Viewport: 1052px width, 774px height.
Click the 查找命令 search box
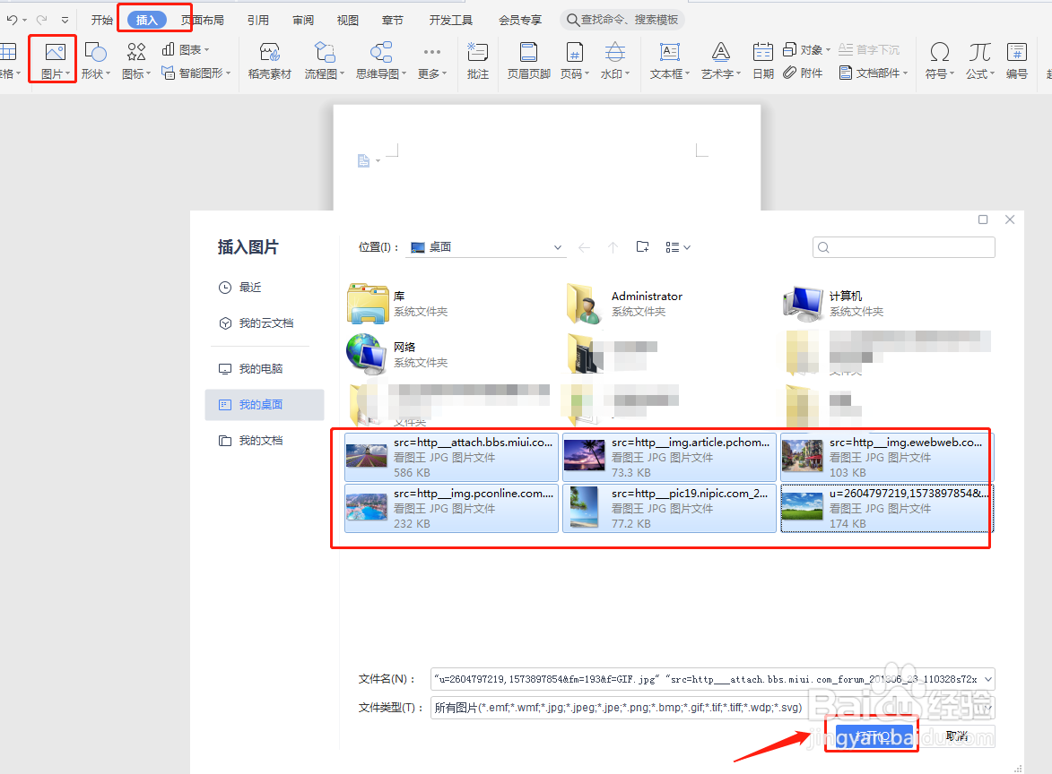622,20
